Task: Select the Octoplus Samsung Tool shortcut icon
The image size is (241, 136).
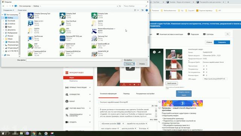Action: pyautogui.click(x=31, y=15)
